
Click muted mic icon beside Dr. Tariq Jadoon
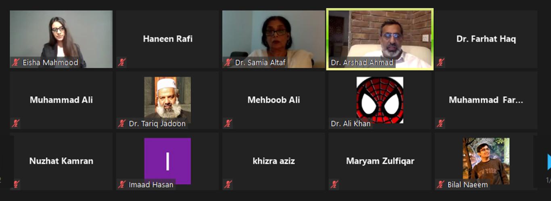coord(122,123)
